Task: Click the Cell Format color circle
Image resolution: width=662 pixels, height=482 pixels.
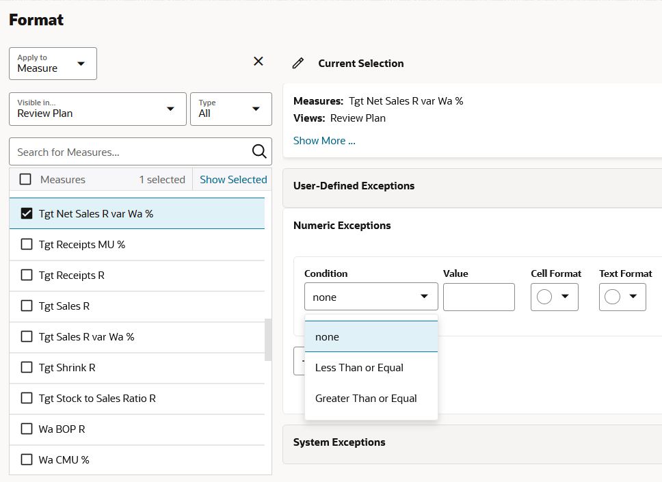Action: (545, 297)
